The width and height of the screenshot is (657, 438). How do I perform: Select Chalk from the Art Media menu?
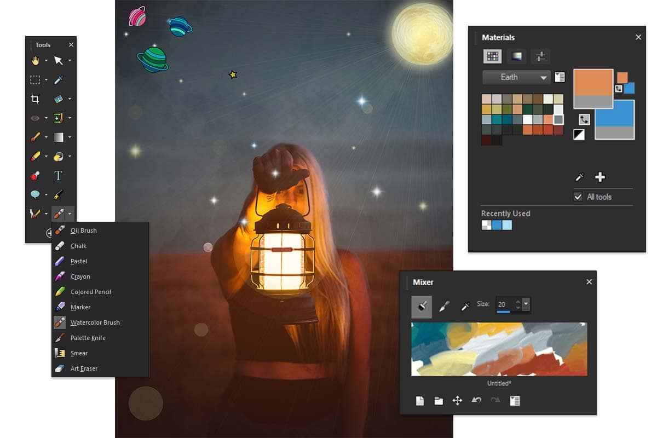(78, 246)
